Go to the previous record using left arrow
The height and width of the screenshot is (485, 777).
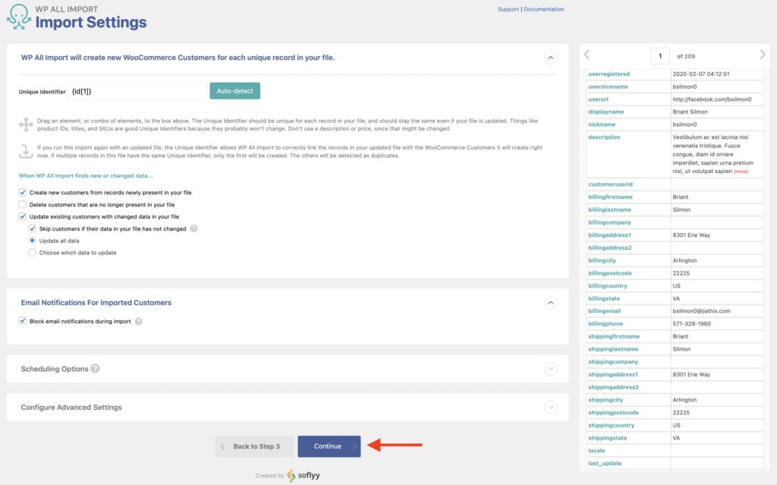586,55
